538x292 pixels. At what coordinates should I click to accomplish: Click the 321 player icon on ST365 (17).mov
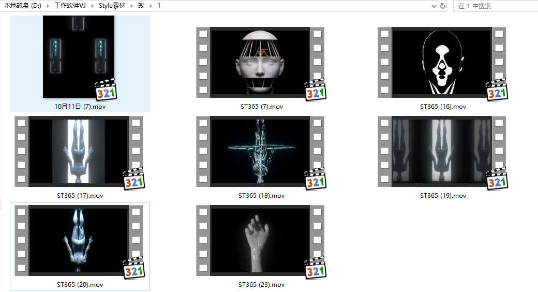coord(134,179)
